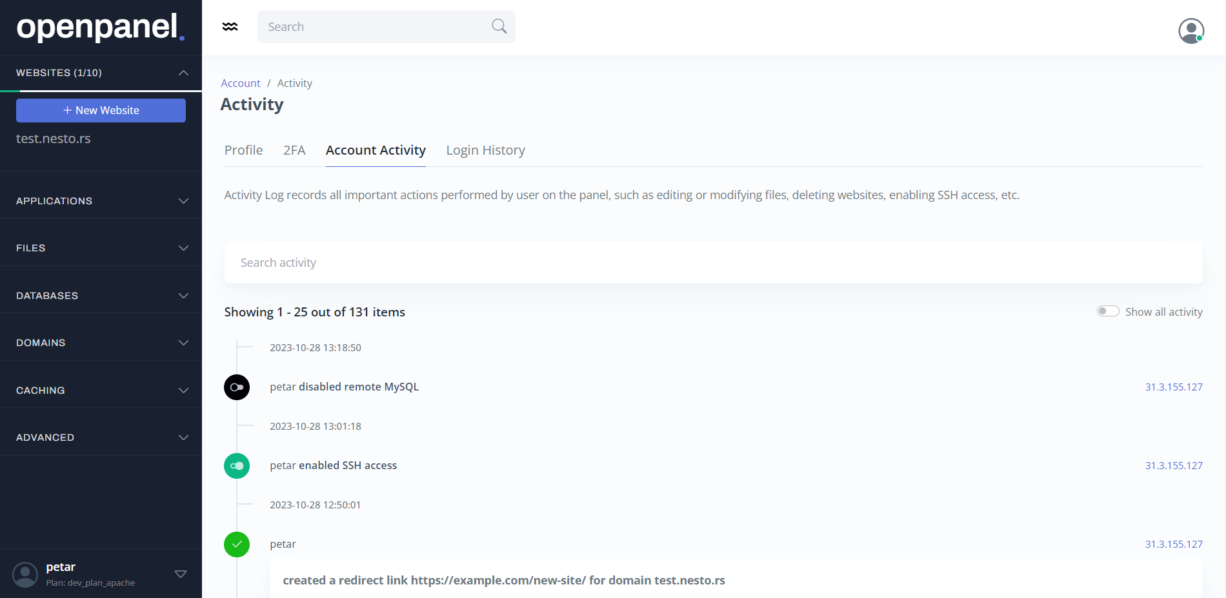Image resolution: width=1226 pixels, height=598 pixels.
Task: Click the openpanel logo
Action: (x=101, y=27)
